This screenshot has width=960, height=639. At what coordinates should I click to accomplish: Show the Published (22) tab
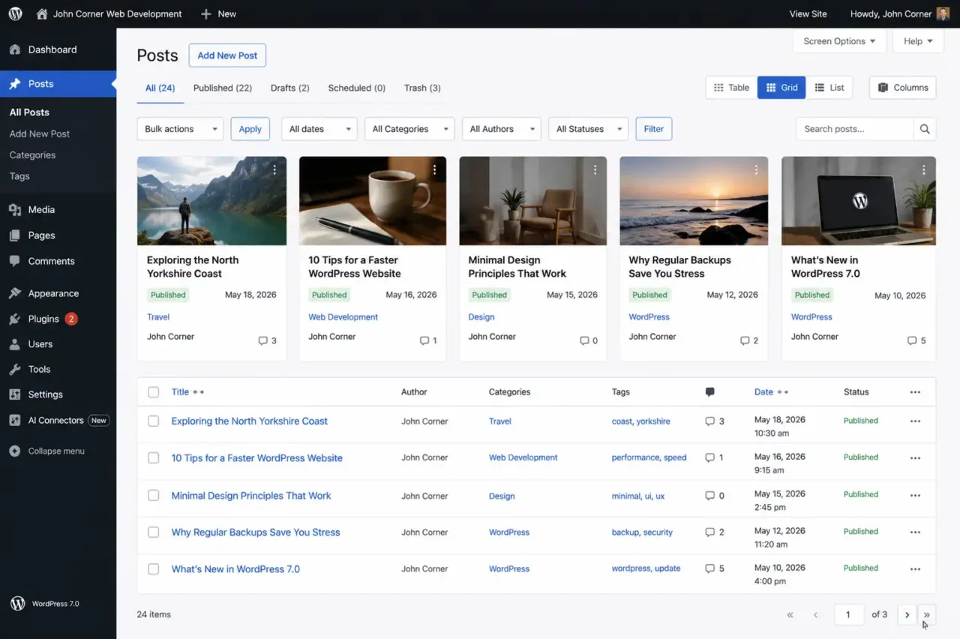click(x=223, y=88)
